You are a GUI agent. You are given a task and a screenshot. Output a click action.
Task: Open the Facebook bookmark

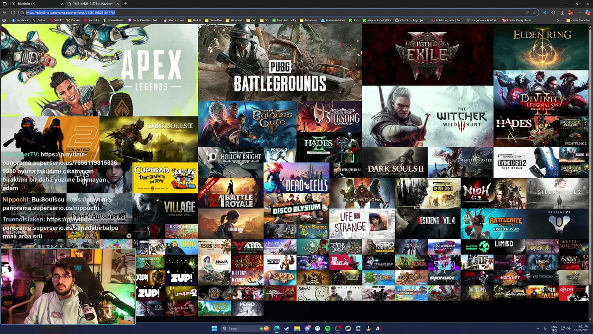(20, 20)
